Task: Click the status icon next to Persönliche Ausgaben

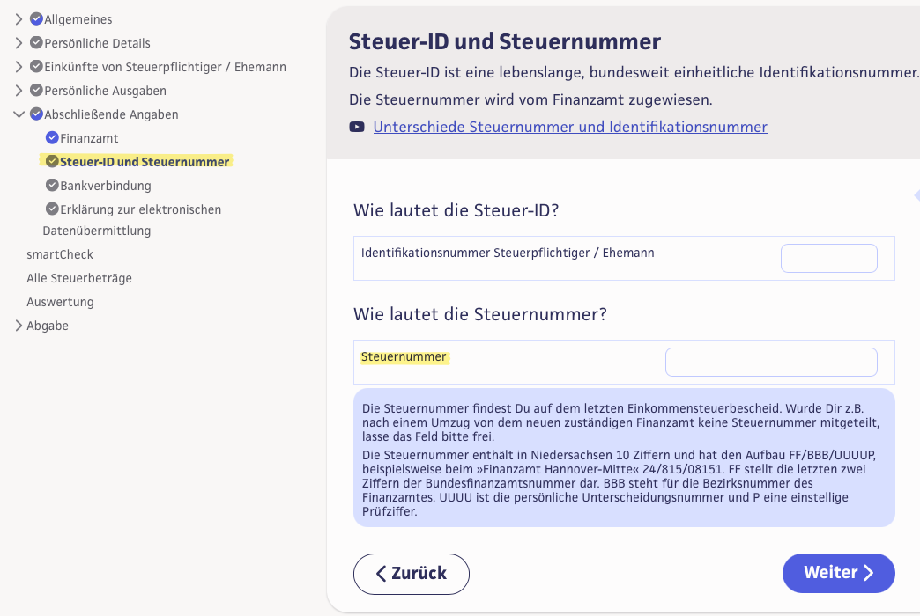Action: [x=36, y=91]
